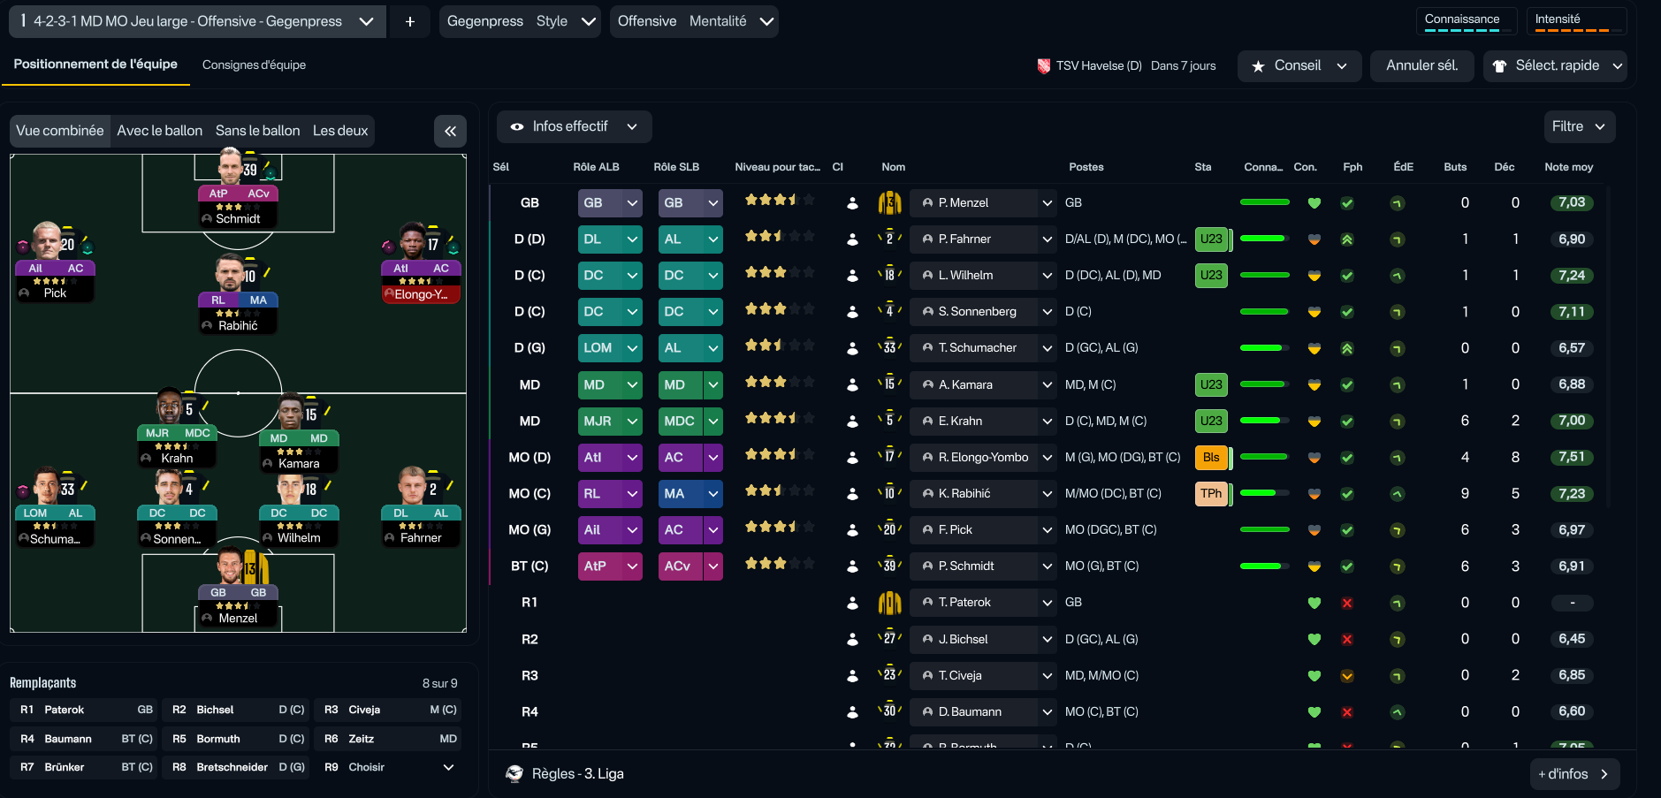Click the 3. Liga rules ball icon
Screen dimensions: 1661x798
(514, 774)
